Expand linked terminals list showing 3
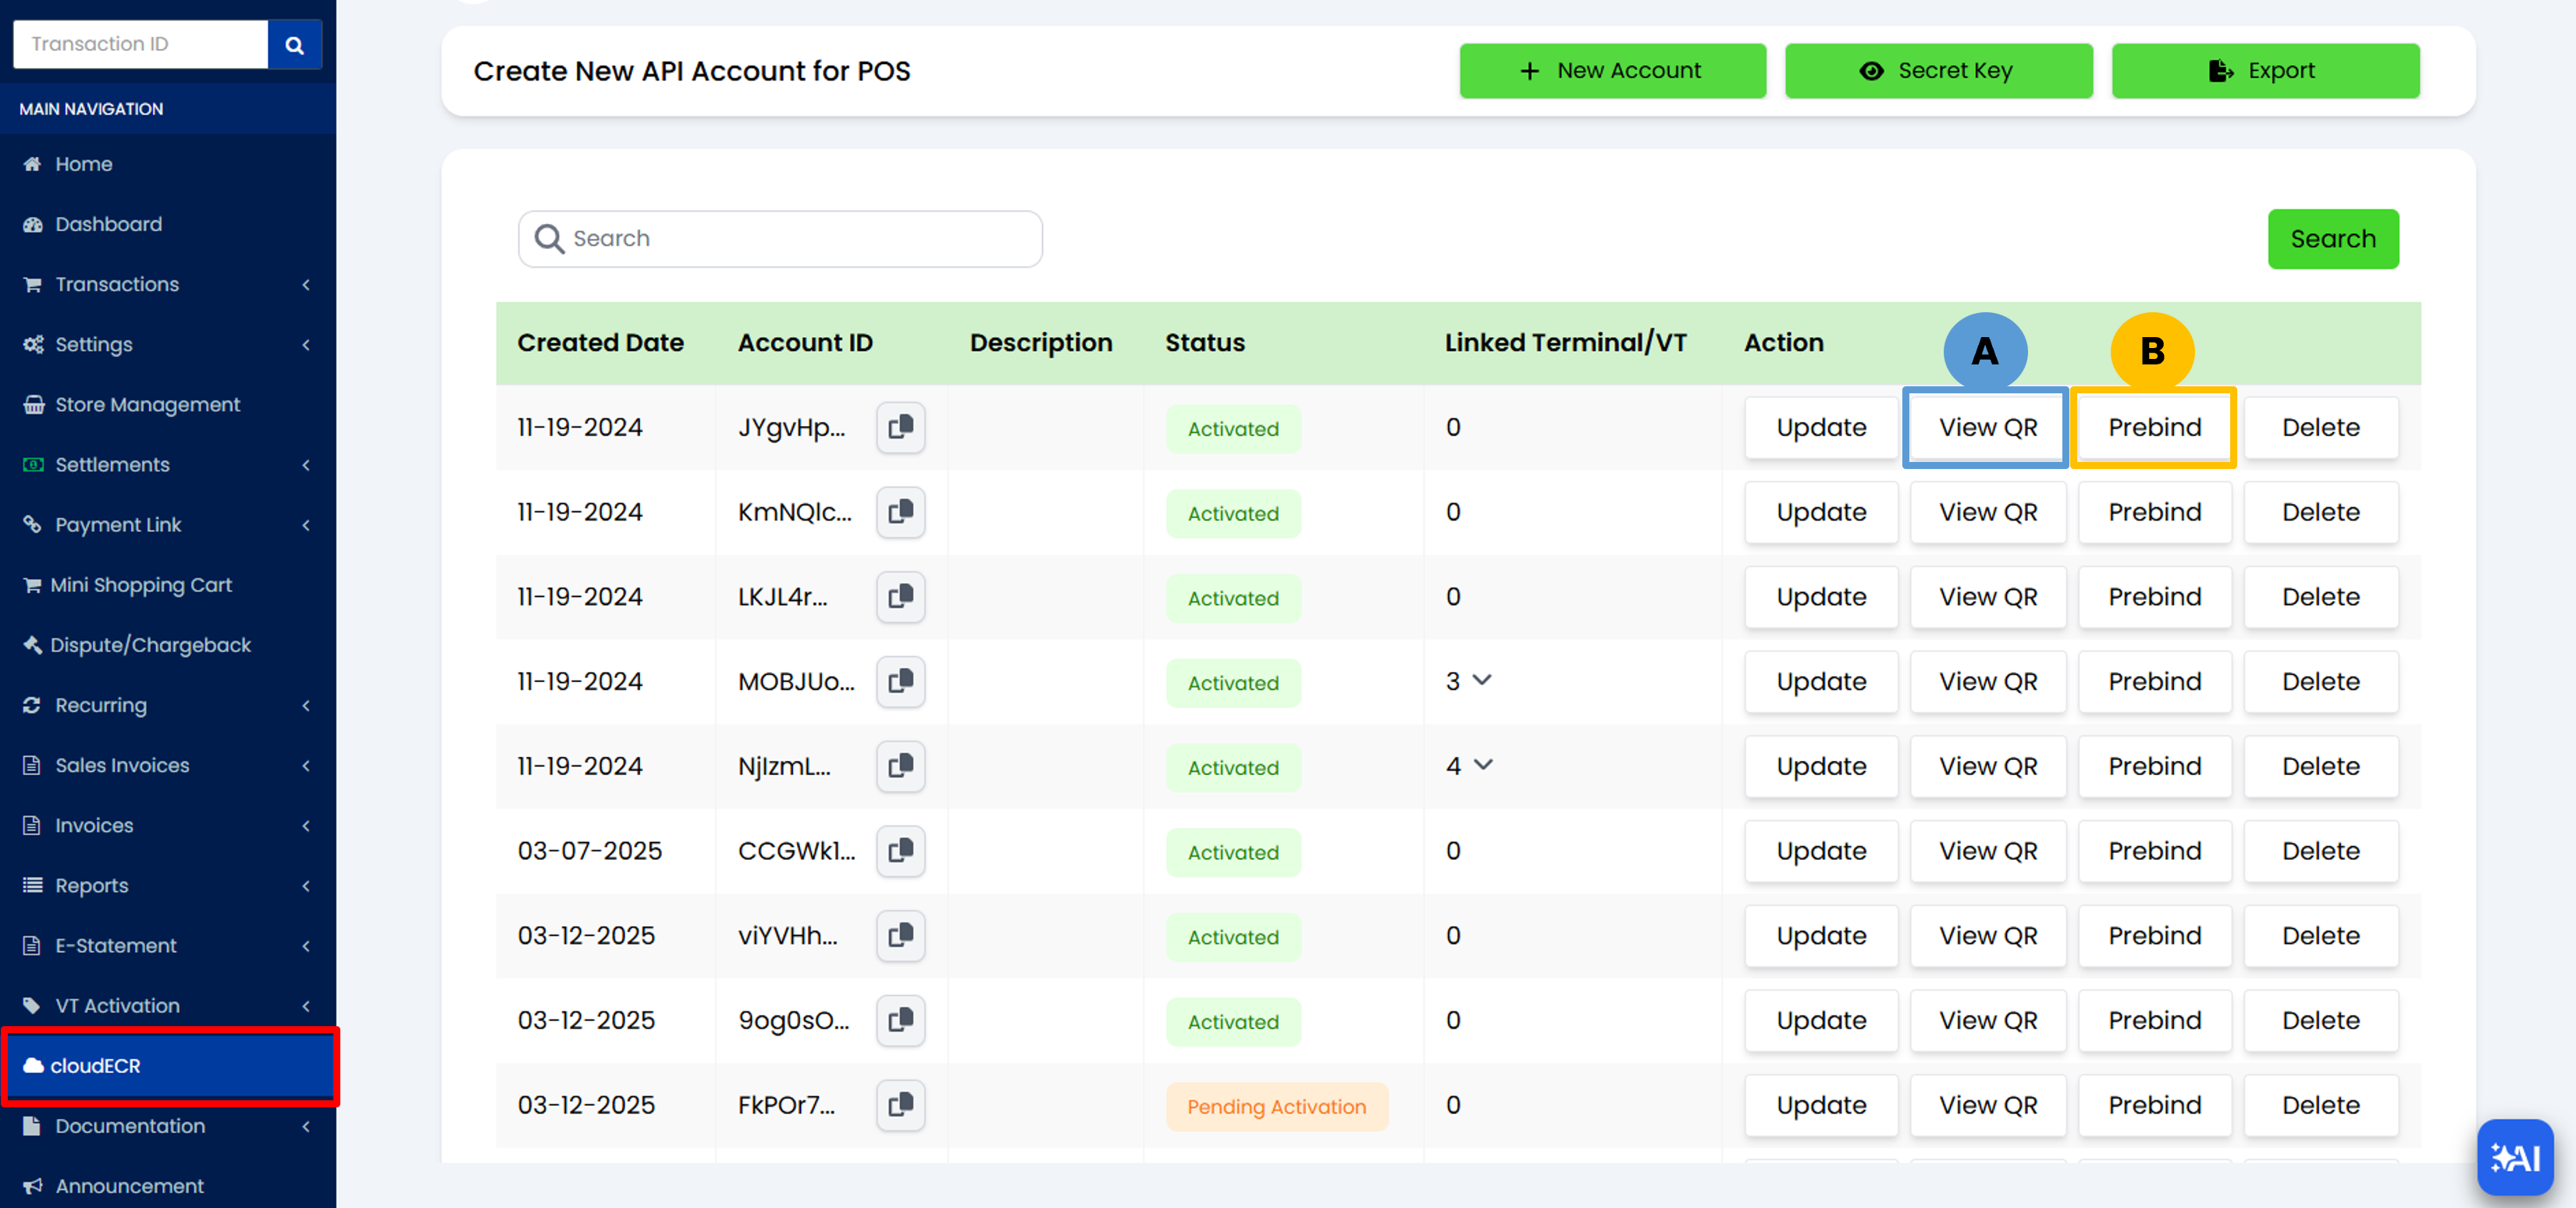 1482,680
